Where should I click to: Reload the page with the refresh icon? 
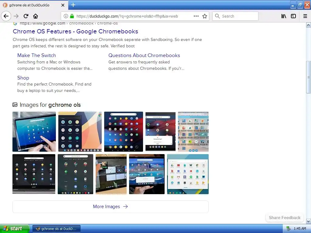pyautogui.click(x=26, y=16)
